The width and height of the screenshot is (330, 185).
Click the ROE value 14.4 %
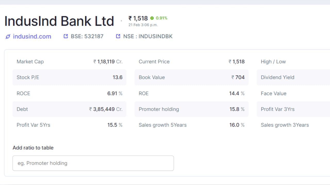pyautogui.click(x=237, y=94)
